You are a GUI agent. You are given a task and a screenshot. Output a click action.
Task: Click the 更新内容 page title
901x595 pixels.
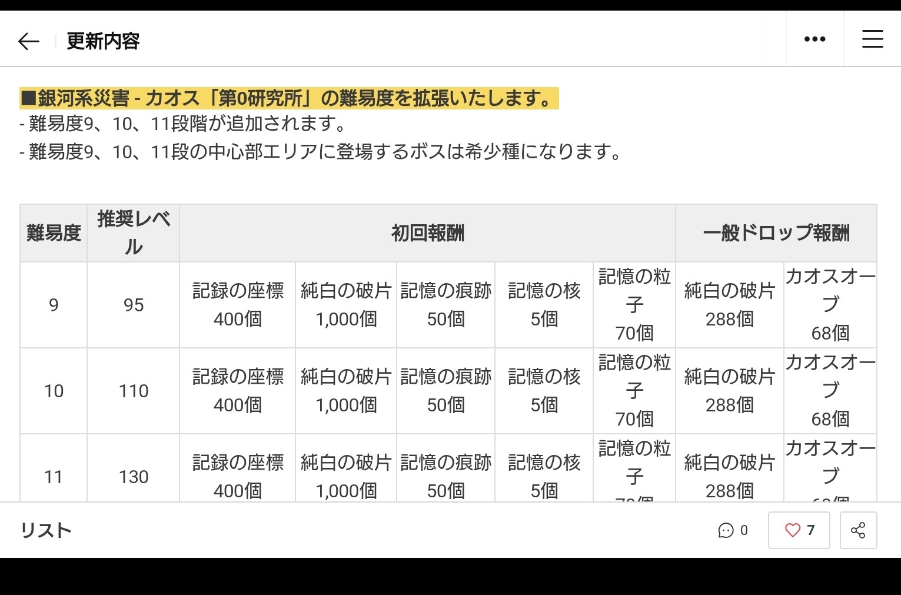103,41
